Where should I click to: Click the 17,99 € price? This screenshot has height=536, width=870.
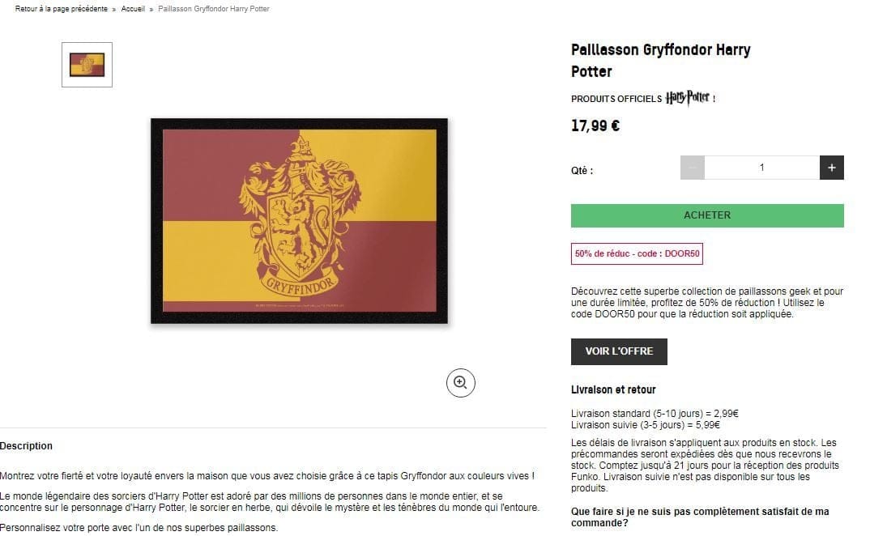coord(595,126)
